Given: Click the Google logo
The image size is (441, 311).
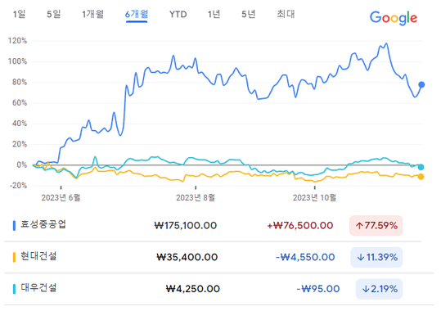Looking at the screenshot, I should (x=394, y=19).
